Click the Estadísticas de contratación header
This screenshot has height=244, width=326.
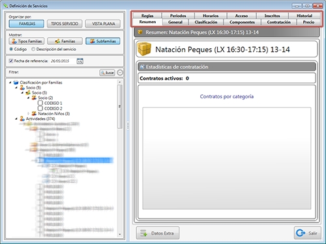pos(227,67)
